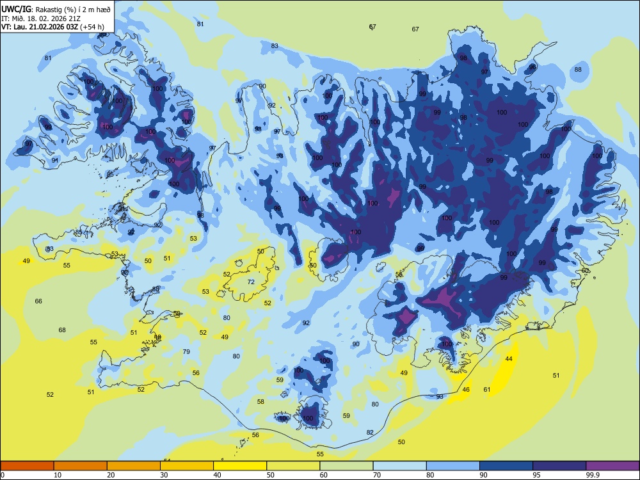Click the map value '61' near the southeast coast
The image size is (640, 480).
[x=487, y=389]
